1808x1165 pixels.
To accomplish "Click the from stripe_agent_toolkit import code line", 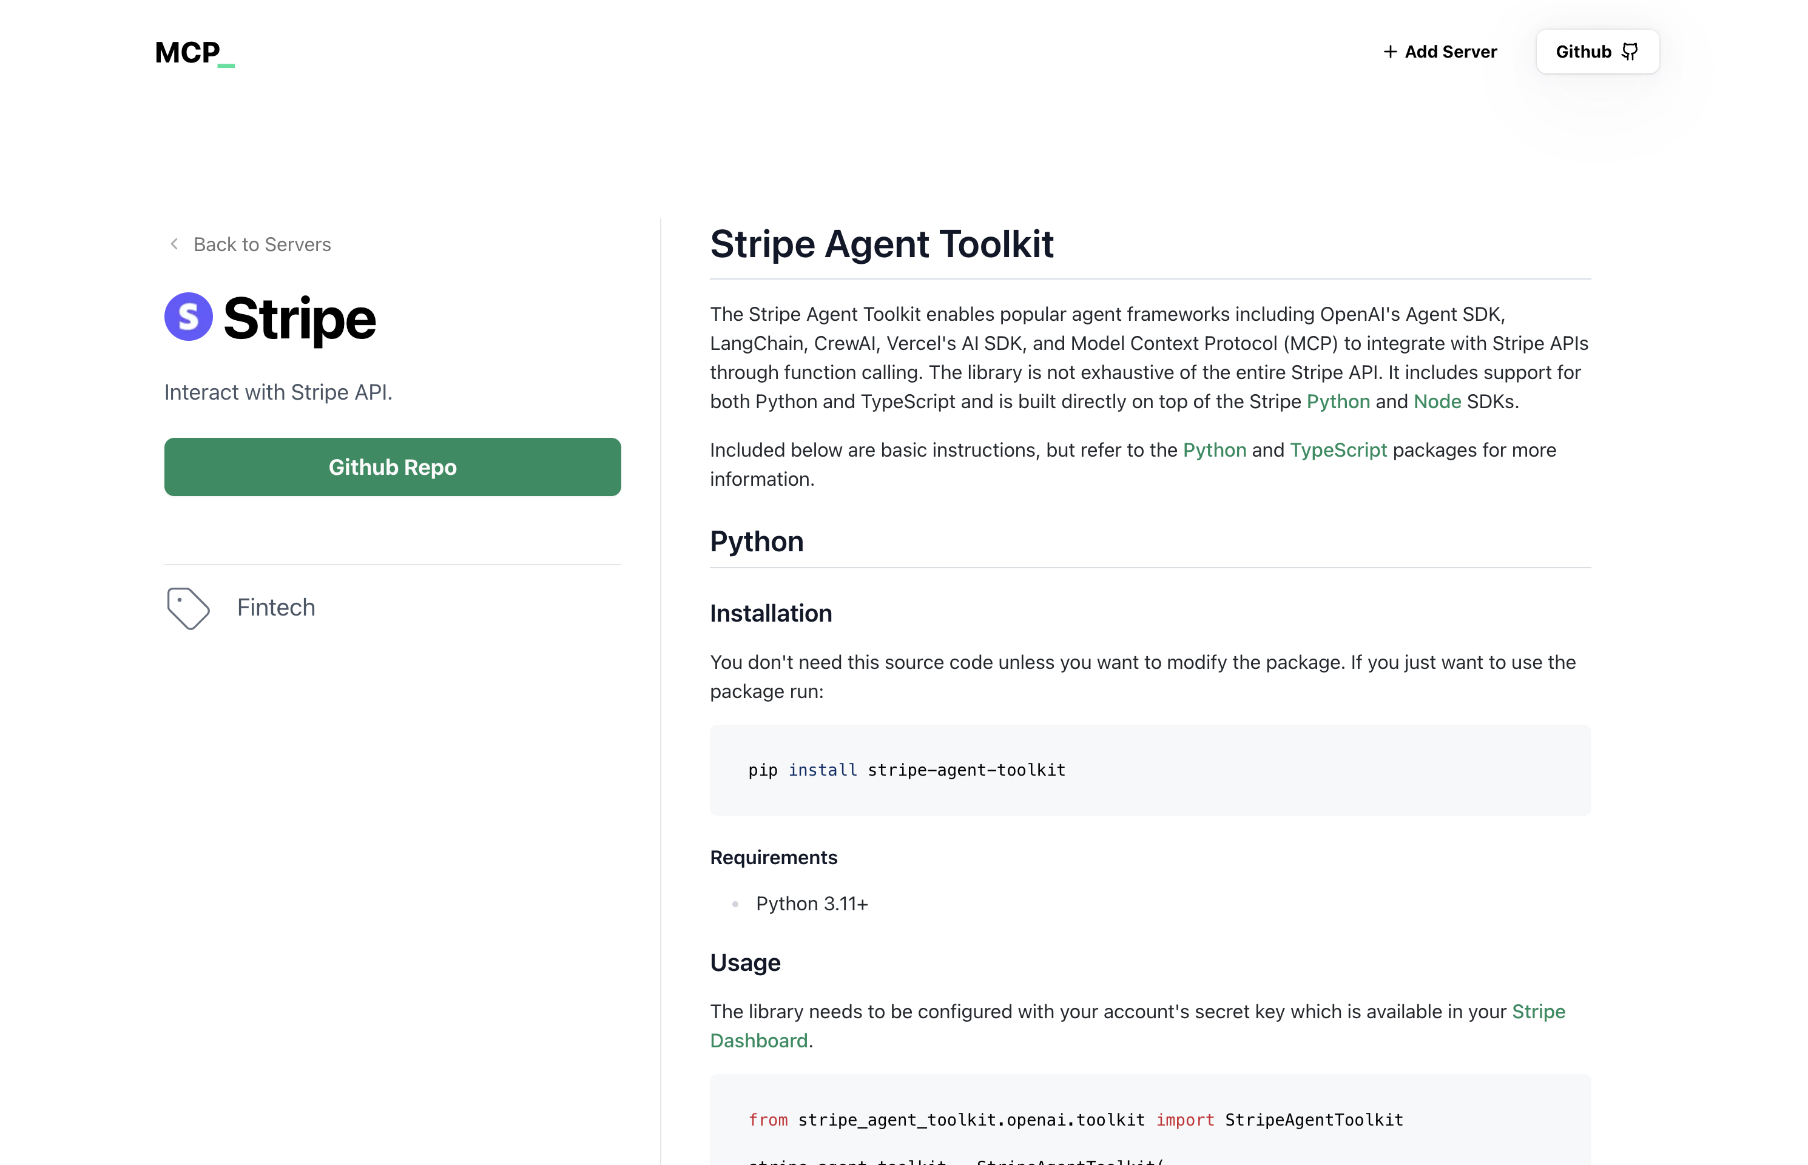I will point(1074,1120).
